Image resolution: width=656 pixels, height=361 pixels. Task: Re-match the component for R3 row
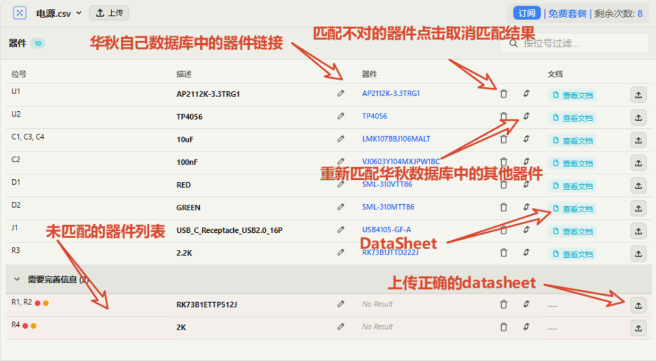[x=526, y=252]
